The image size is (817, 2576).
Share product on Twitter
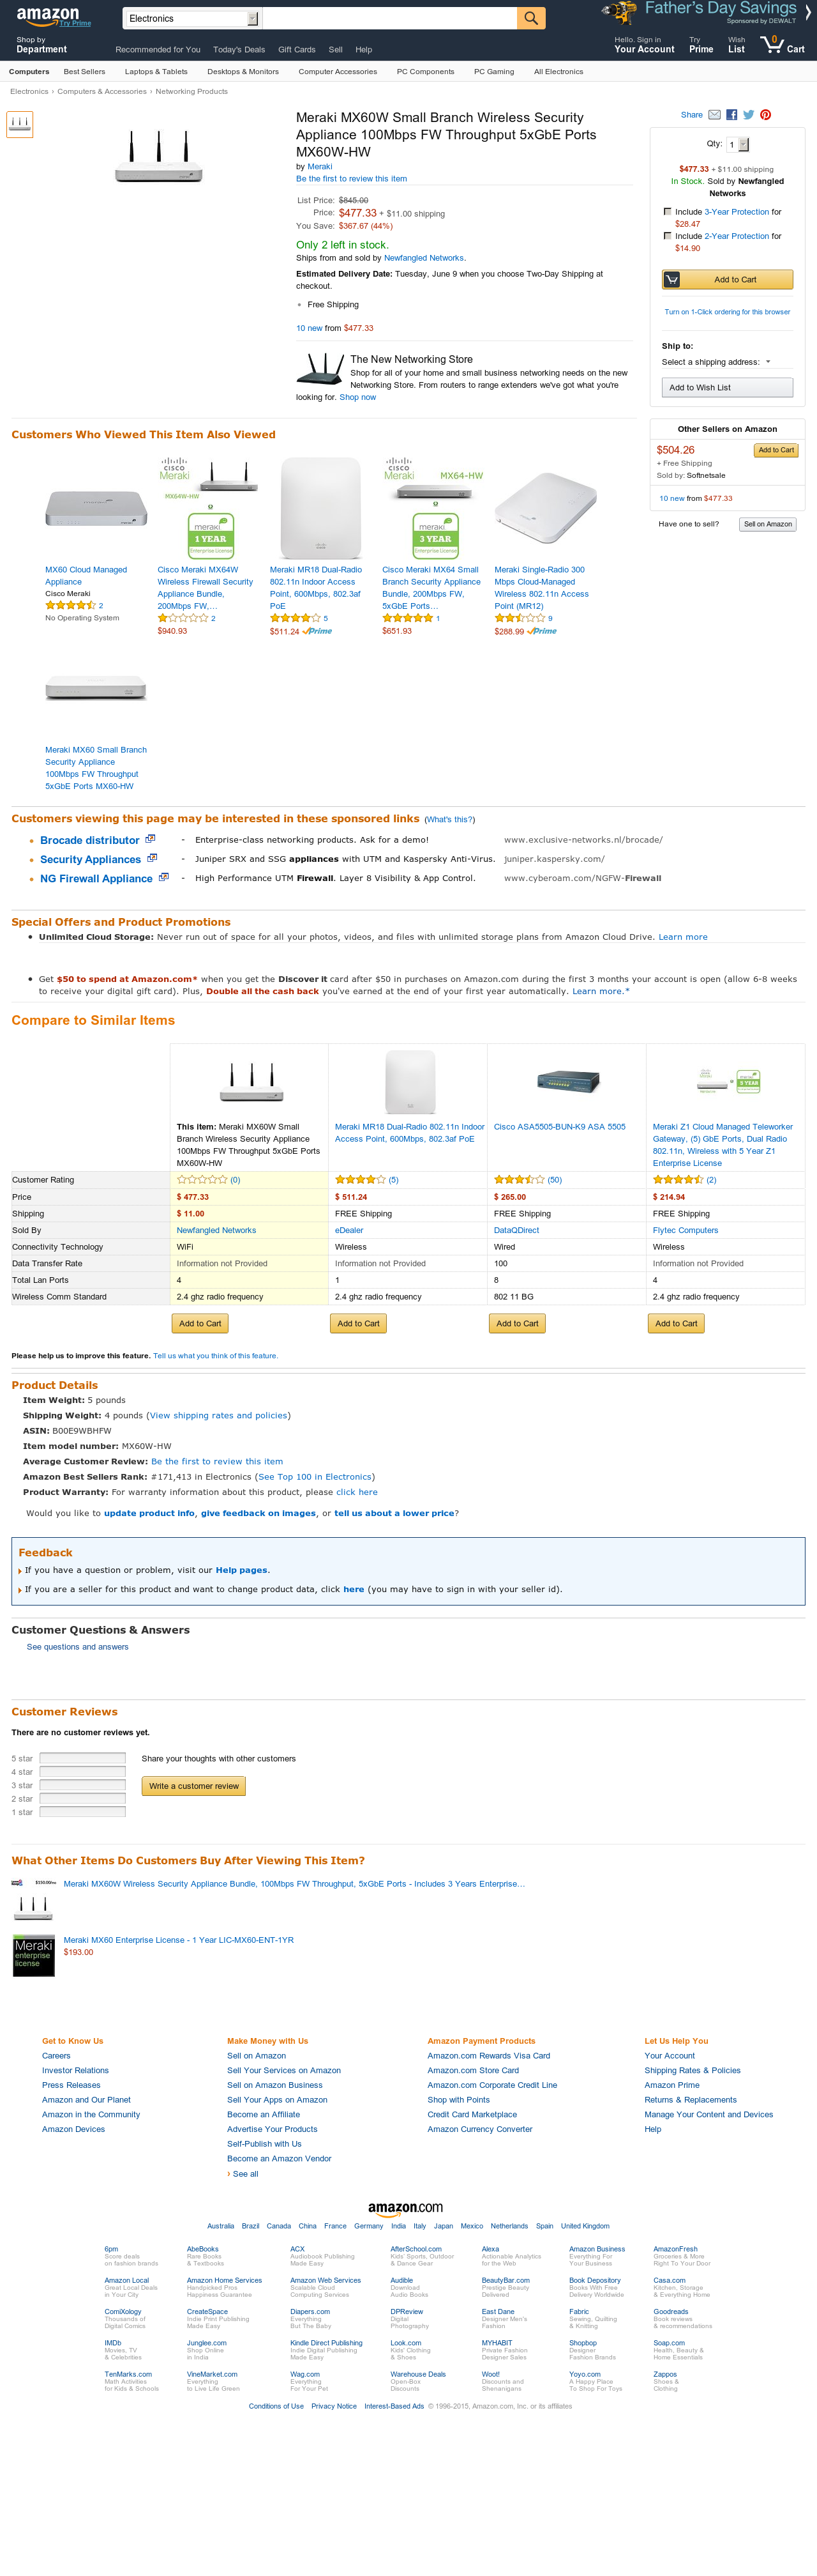tap(748, 115)
